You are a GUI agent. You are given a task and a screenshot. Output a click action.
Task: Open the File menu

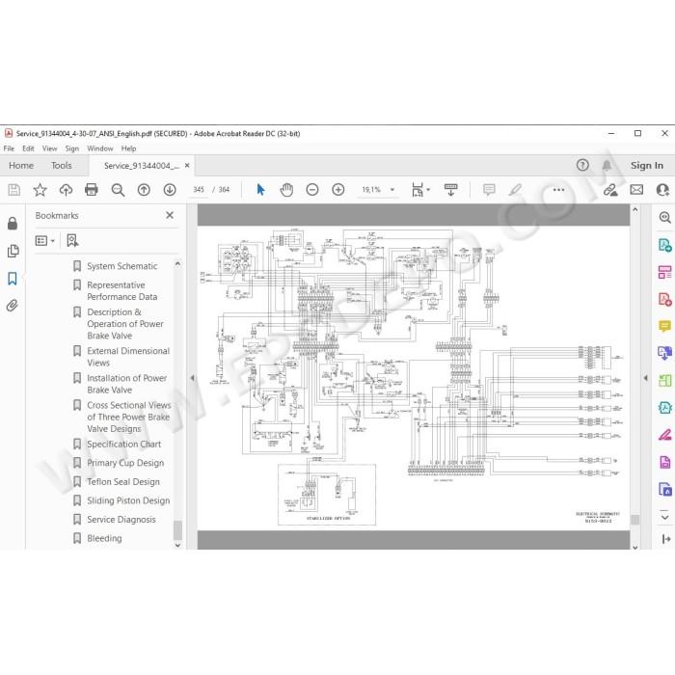[x=9, y=148]
